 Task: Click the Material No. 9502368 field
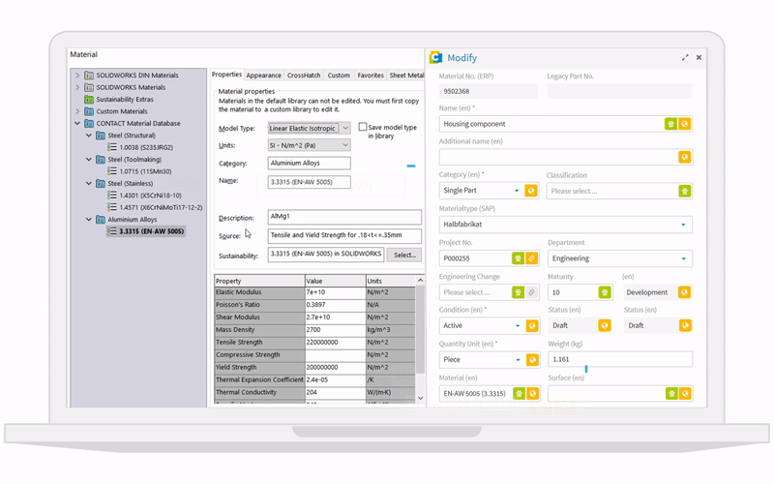[x=489, y=91]
